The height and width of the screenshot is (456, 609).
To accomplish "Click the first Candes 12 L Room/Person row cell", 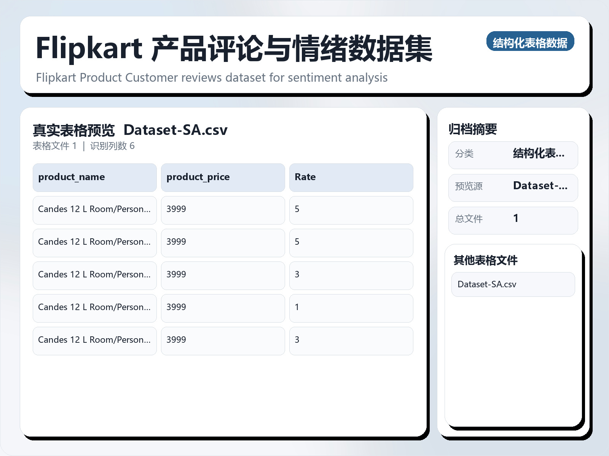I will click(94, 210).
